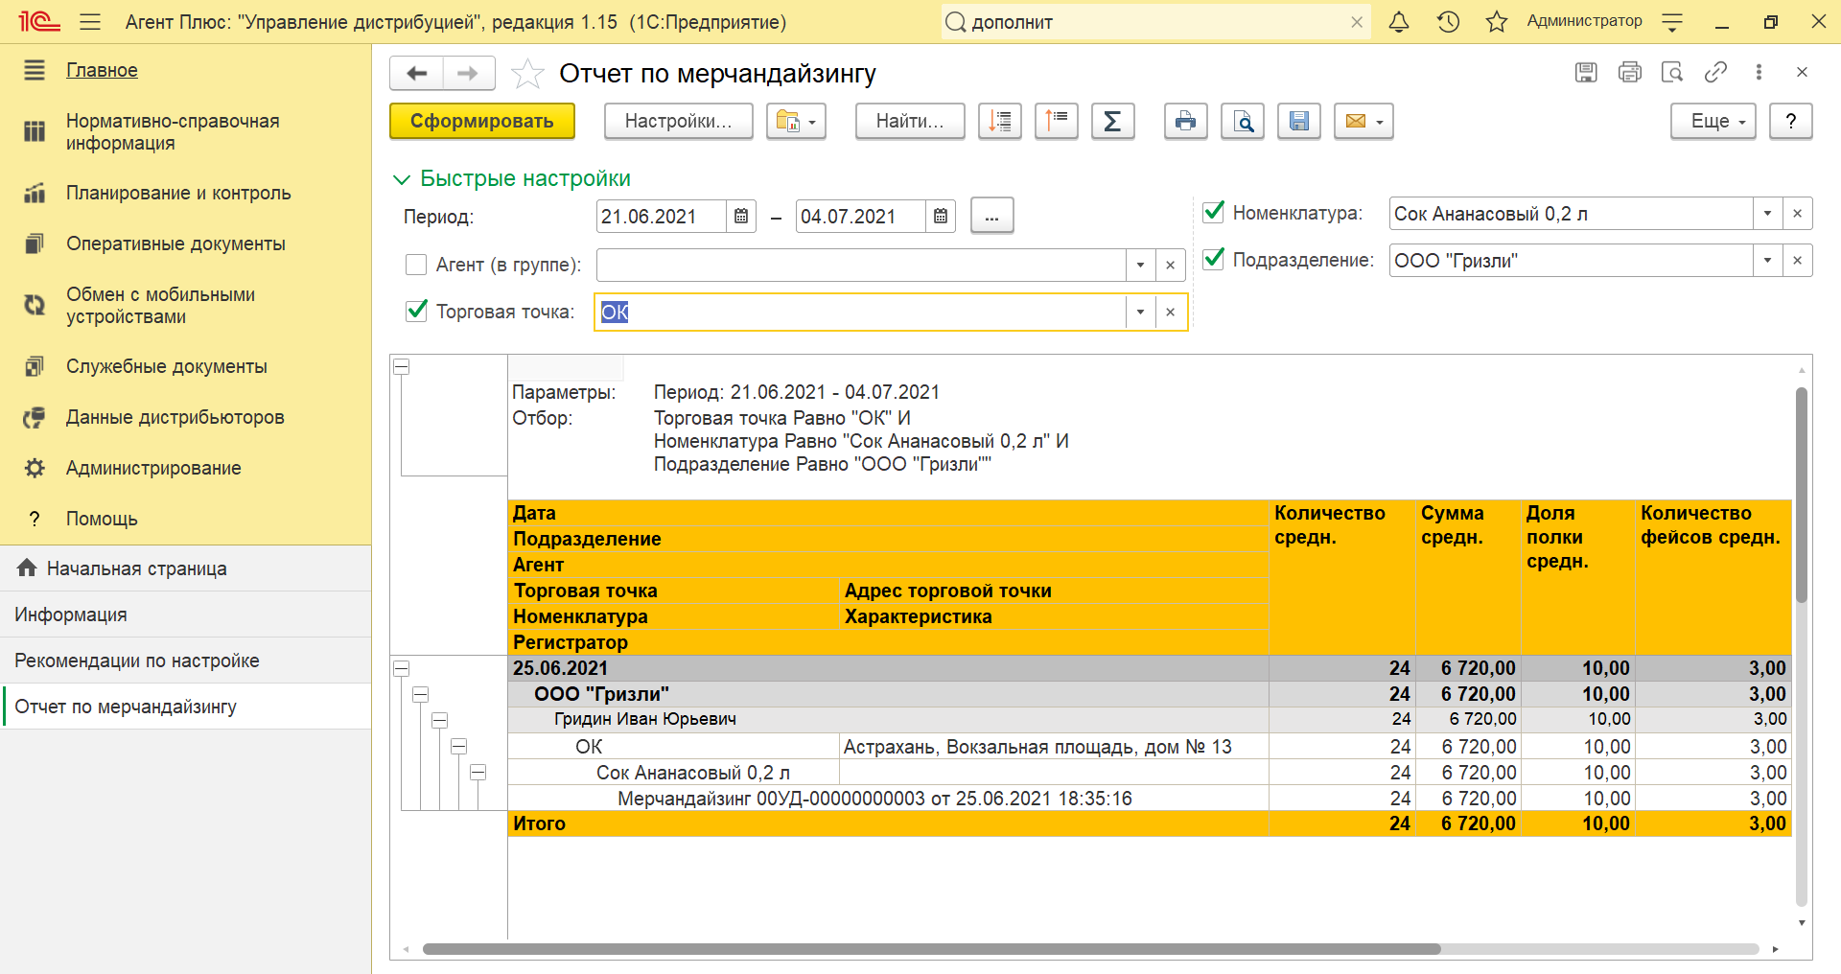
Task: Enable the Агент (в группе) checkbox
Action: [x=416, y=265]
